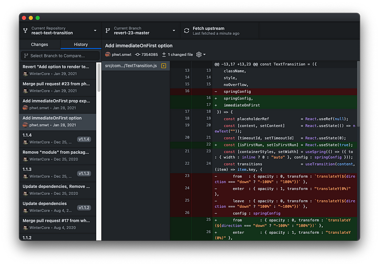Switch to the Changes tab
379x266 pixels.
coord(39,44)
